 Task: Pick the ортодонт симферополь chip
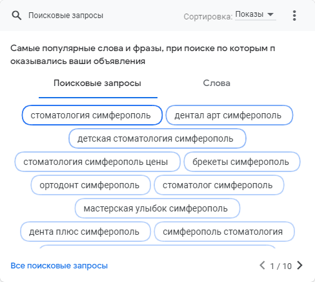point(90,185)
